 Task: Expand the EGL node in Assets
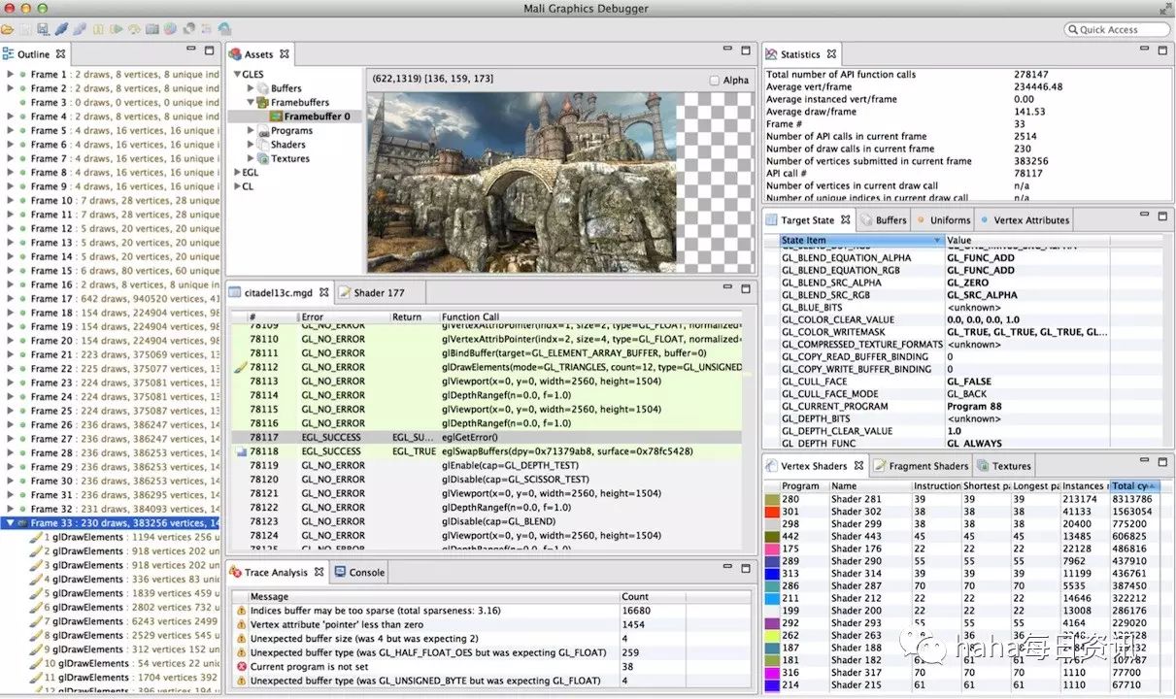point(236,173)
